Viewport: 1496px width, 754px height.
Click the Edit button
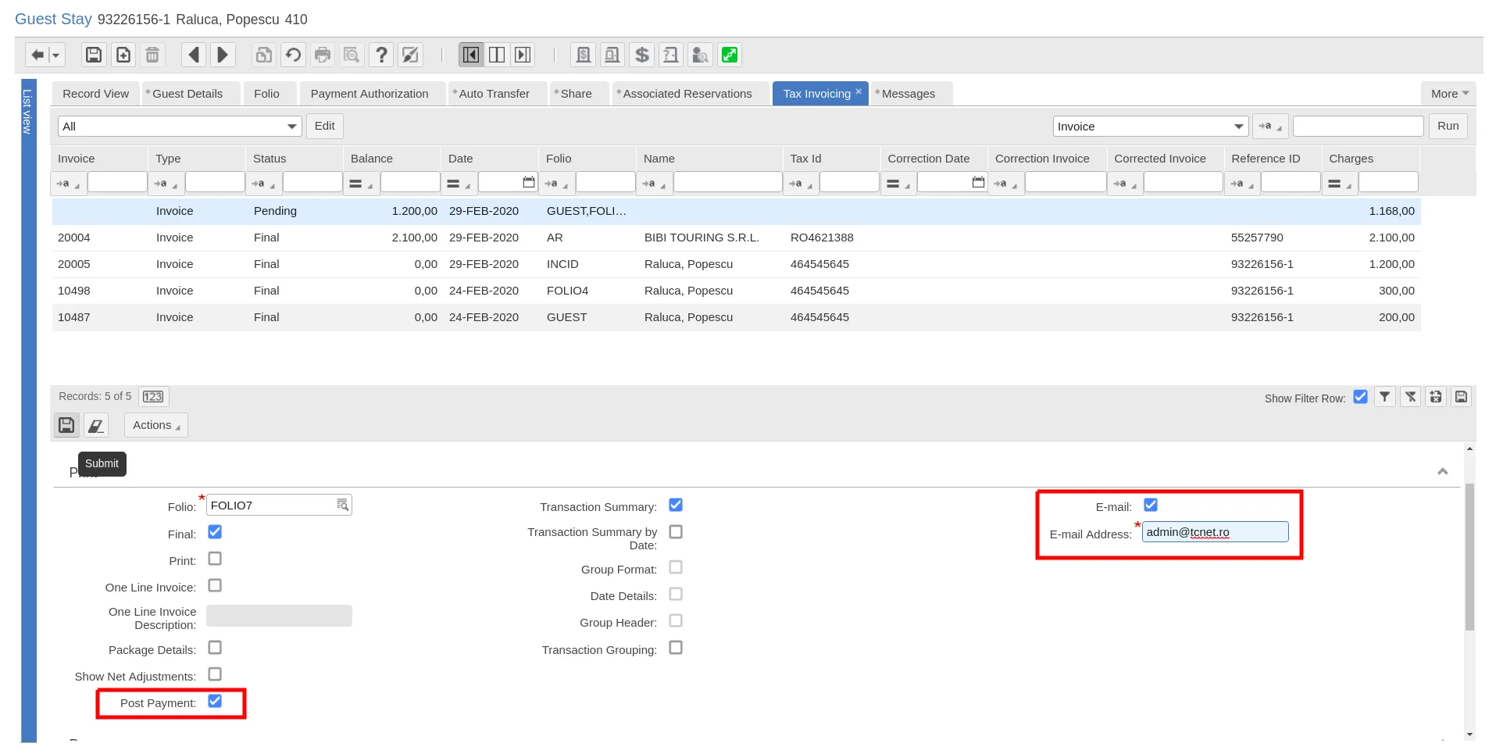[x=324, y=126]
